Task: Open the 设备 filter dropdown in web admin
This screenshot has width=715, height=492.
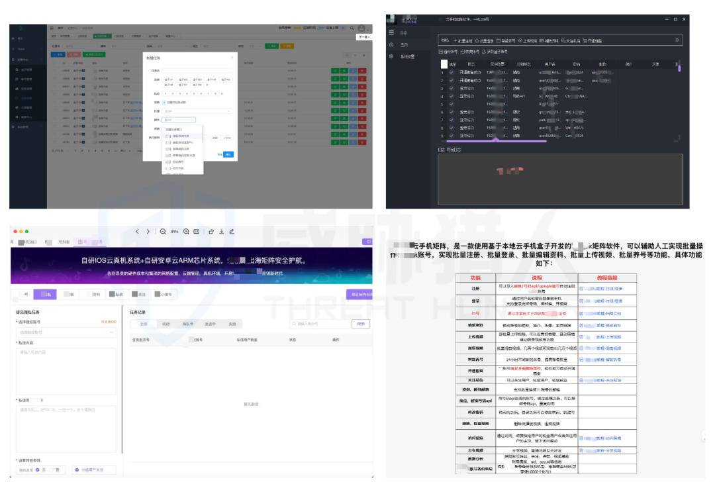Action: (171, 46)
